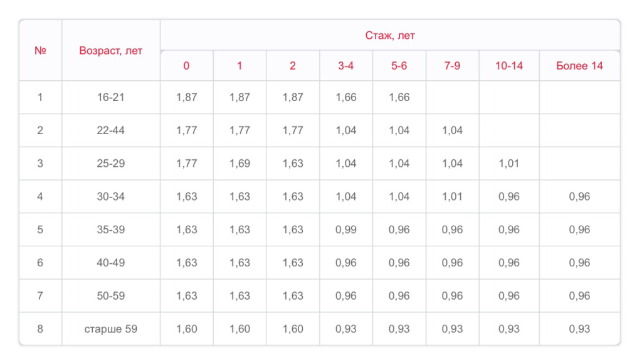
Task: Click the "16-21" age range cell
Action: [111, 97]
